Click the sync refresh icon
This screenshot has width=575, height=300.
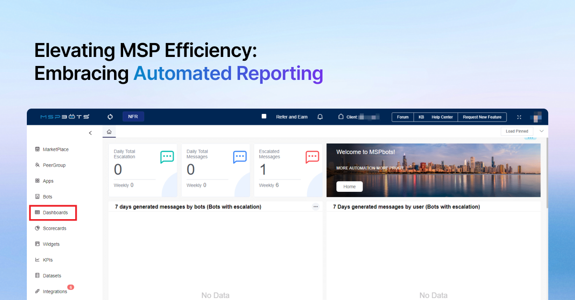tap(110, 117)
